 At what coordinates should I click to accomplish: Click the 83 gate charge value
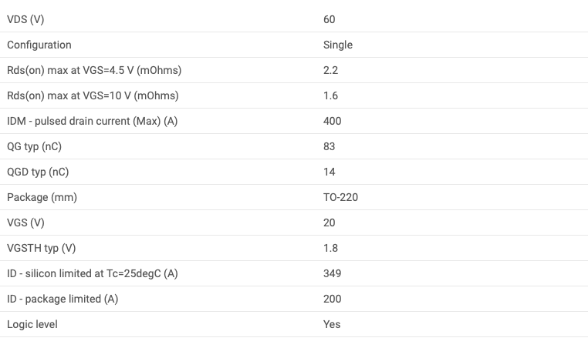point(329,147)
